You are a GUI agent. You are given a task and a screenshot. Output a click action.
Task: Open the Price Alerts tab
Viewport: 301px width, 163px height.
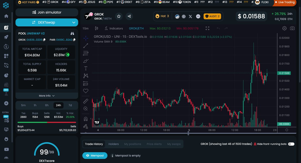[154, 144]
